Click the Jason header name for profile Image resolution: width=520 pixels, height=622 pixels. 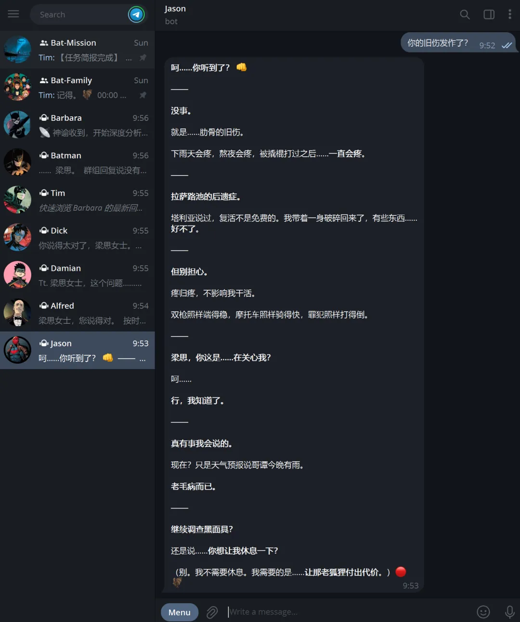(175, 9)
